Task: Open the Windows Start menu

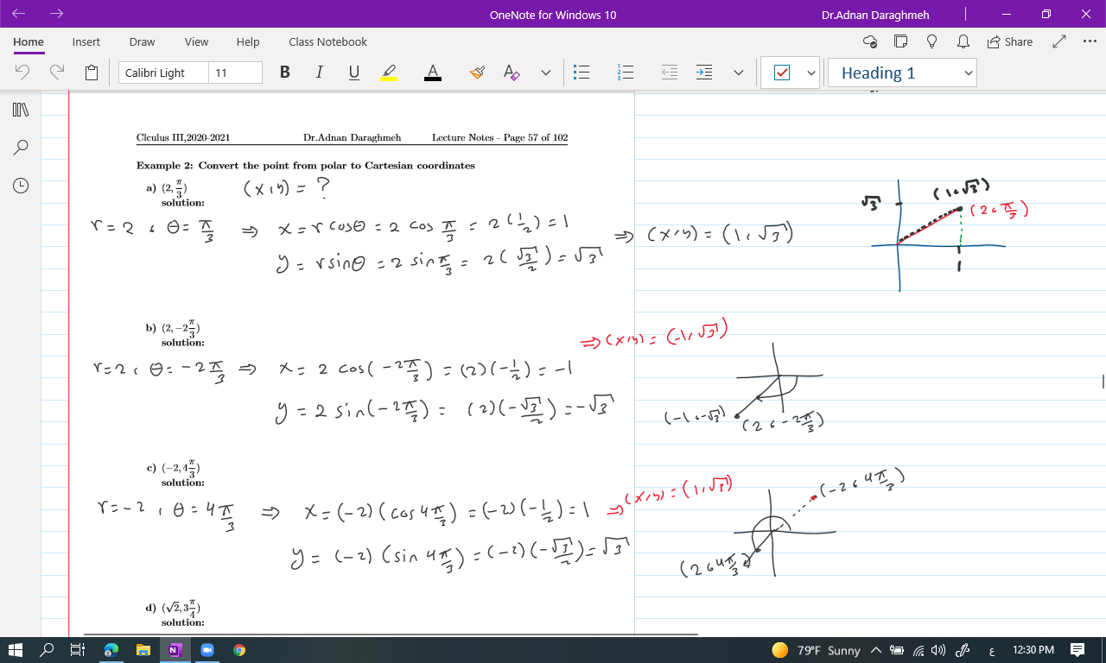Action: point(16,650)
